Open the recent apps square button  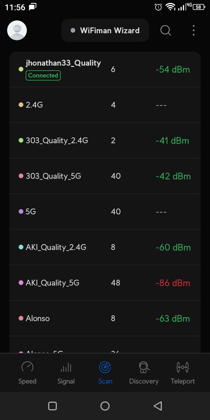click(52, 406)
